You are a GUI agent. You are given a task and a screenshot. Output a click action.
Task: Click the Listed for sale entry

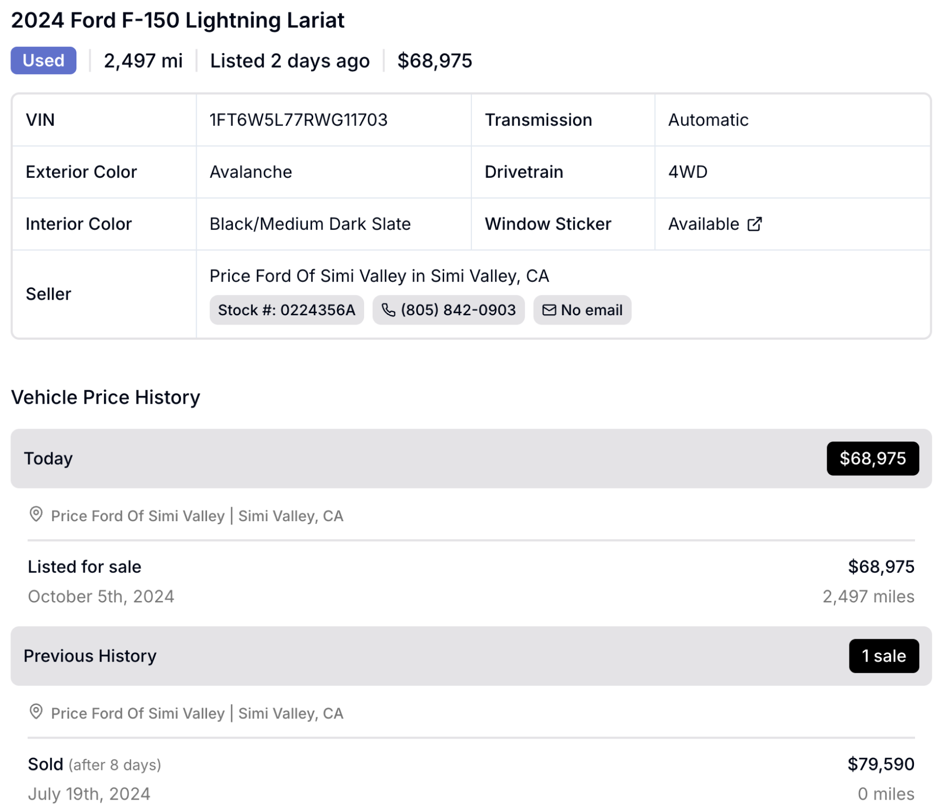tap(471, 581)
